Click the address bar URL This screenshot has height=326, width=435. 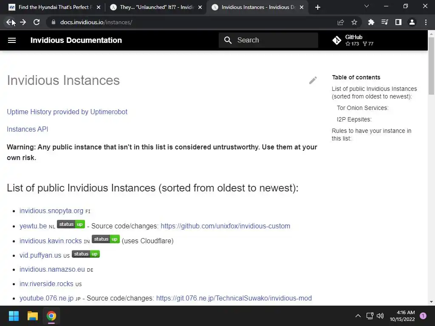point(96,22)
